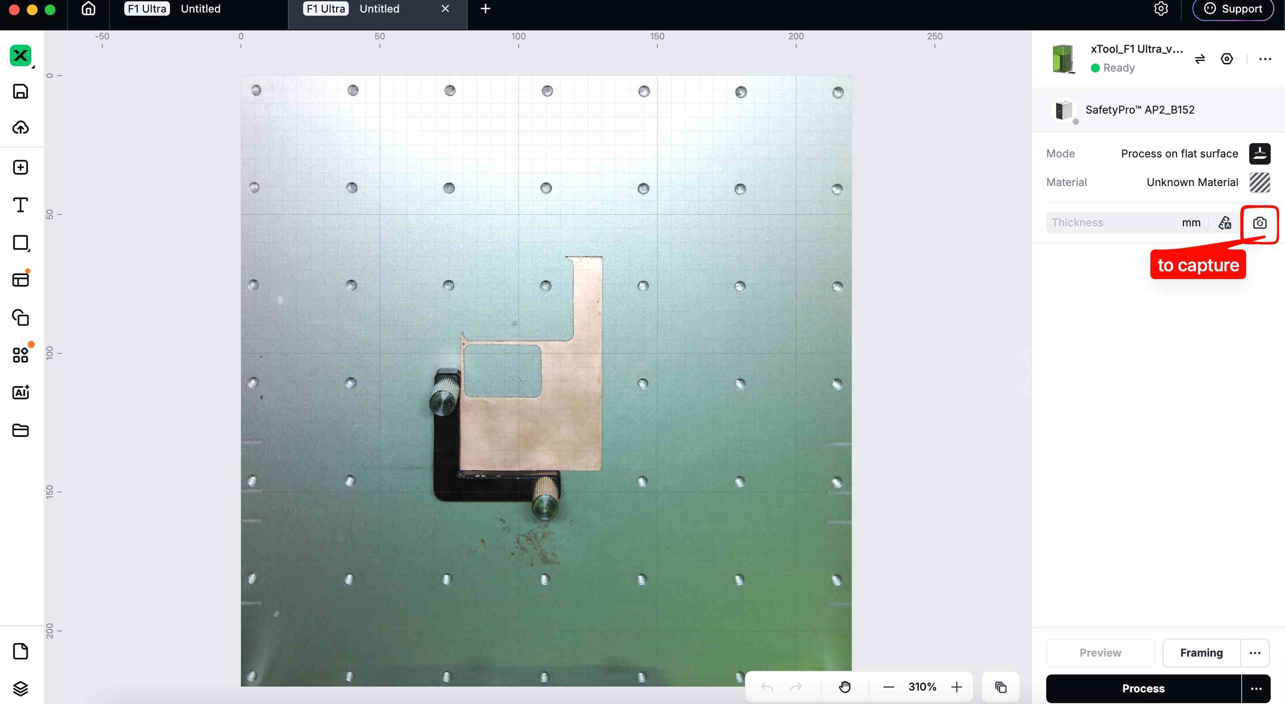Open the AI image generation tool
The image size is (1285, 704).
pos(21,393)
